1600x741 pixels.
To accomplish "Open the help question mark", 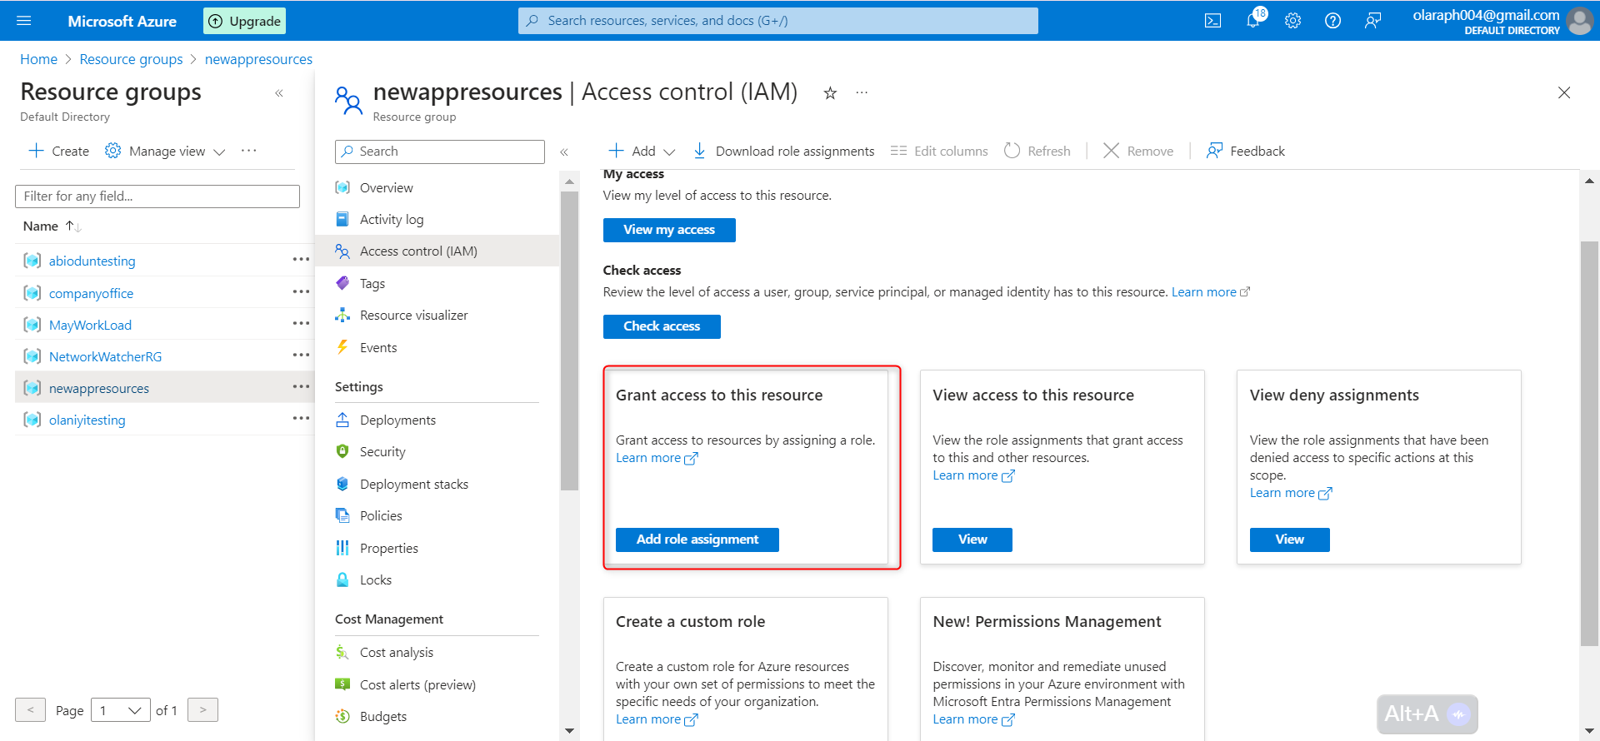I will [x=1332, y=21].
